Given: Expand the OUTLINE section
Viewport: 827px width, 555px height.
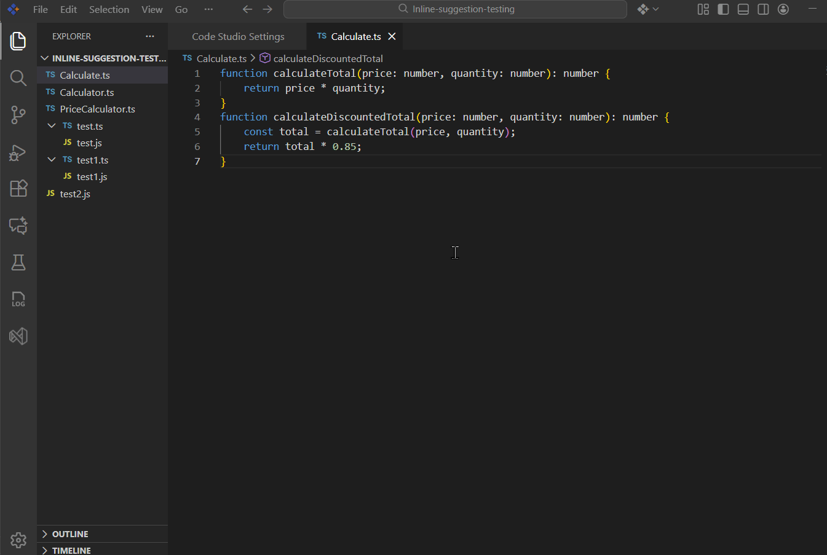Looking at the screenshot, I should pyautogui.click(x=69, y=534).
